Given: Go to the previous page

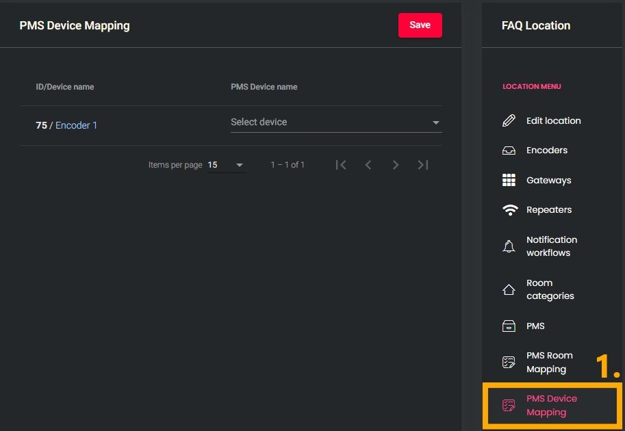Looking at the screenshot, I should [x=368, y=165].
